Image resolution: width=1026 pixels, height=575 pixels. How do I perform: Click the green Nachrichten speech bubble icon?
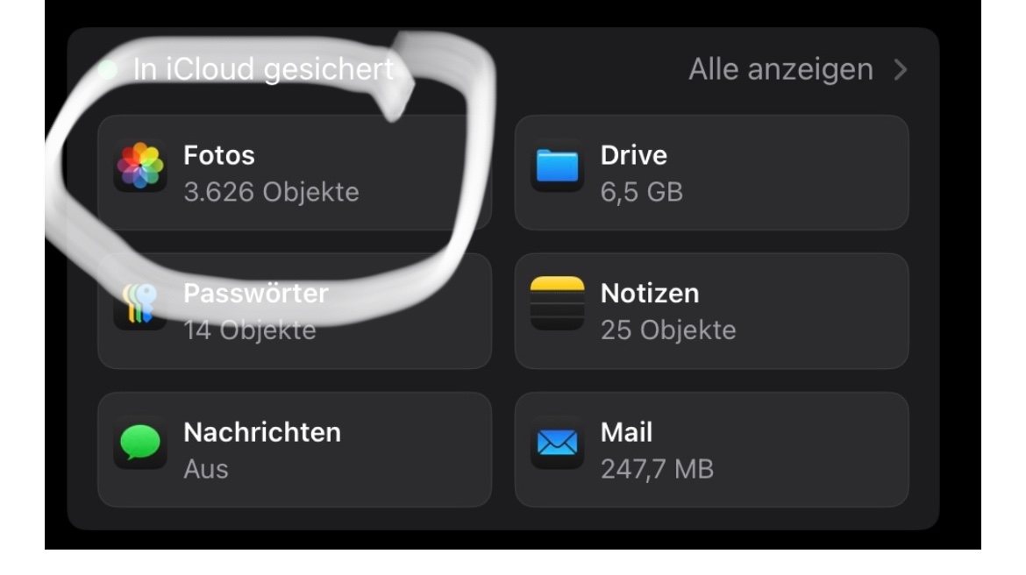tap(140, 443)
